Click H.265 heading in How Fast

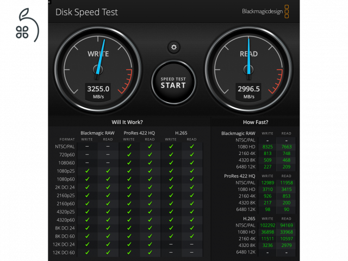[249, 219]
